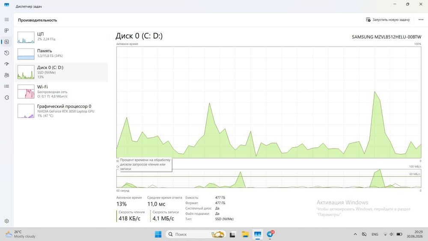Click the taskbar Поиск search box

tap(196, 234)
